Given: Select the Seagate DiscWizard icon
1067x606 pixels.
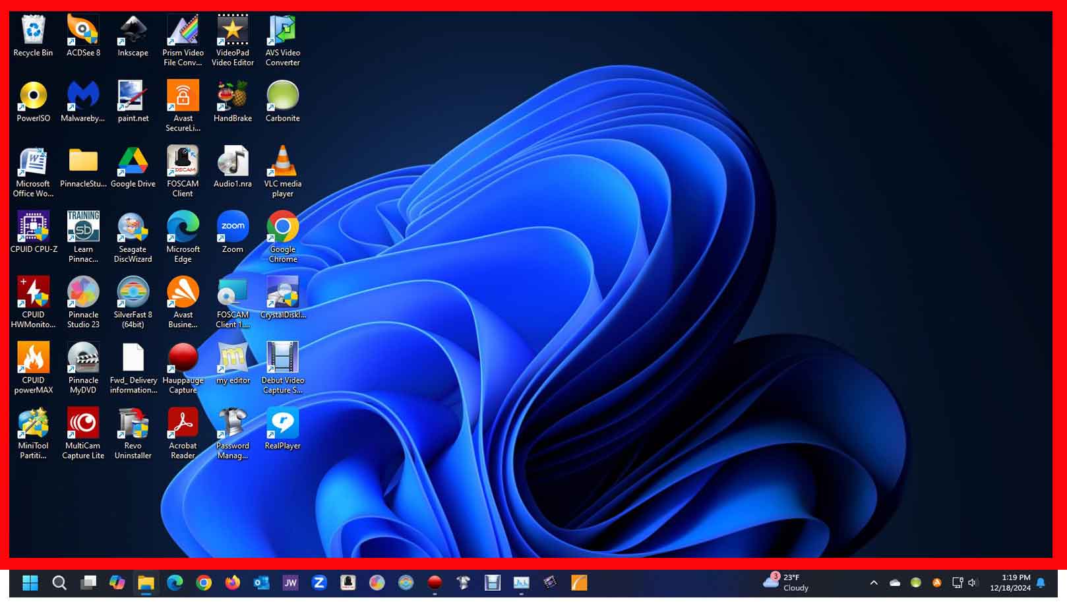Looking at the screenshot, I should [133, 237].
